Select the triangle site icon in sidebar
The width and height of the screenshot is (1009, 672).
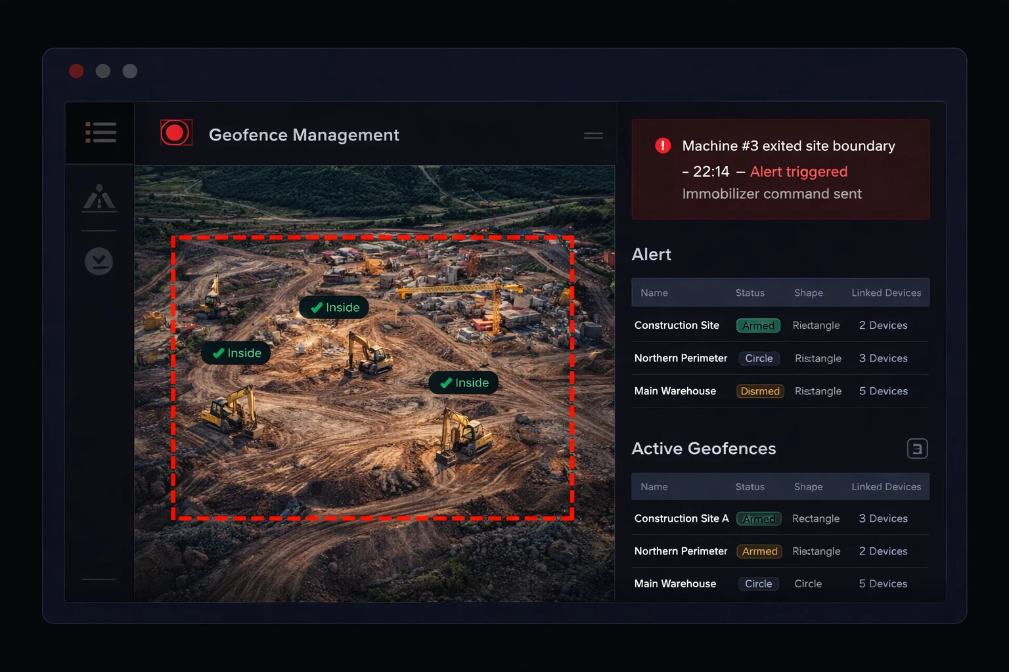click(99, 198)
